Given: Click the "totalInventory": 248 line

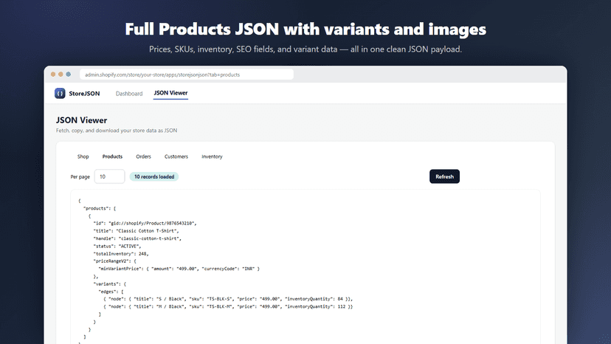Looking at the screenshot, I should coord(121,253).
